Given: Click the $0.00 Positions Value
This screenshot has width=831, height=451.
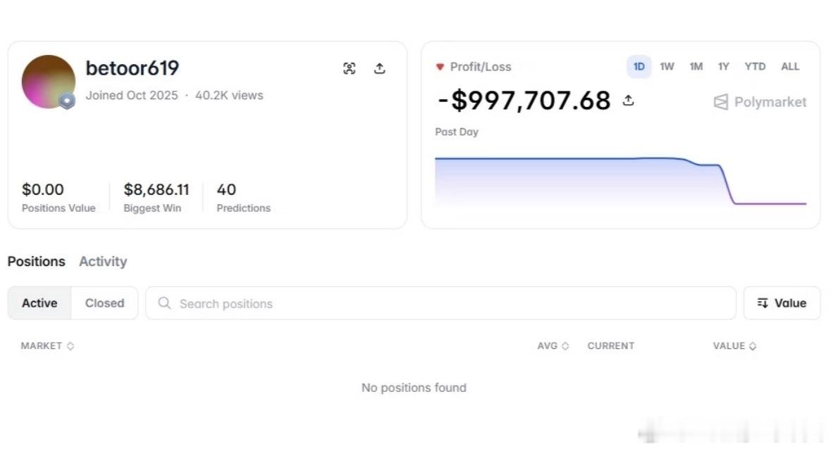Looking at the screenshot, I should pos(42,189).
